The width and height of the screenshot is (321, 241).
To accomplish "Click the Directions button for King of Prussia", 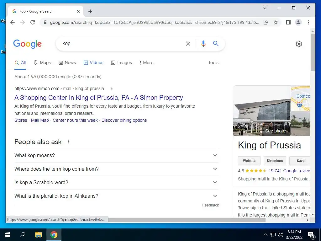I will [x=275, y=161].
